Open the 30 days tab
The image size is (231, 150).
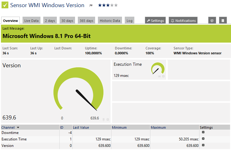[67, 21]
